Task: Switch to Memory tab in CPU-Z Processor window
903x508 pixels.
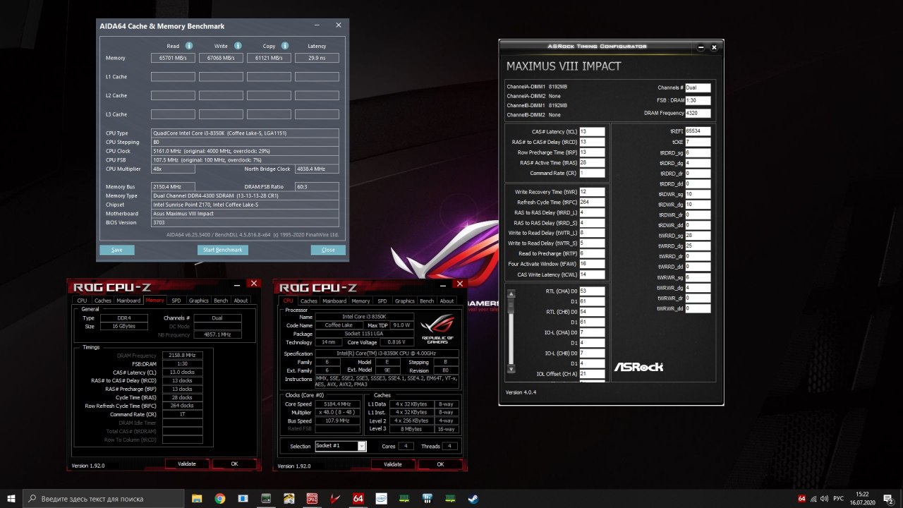Action: [x=360, y=301]
